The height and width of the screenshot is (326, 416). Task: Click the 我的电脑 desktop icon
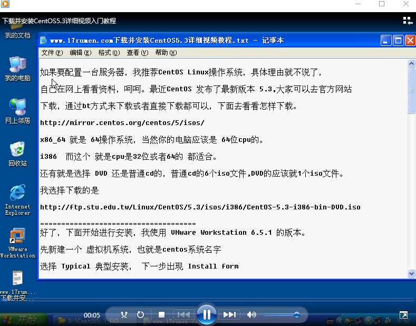(17, 69)
